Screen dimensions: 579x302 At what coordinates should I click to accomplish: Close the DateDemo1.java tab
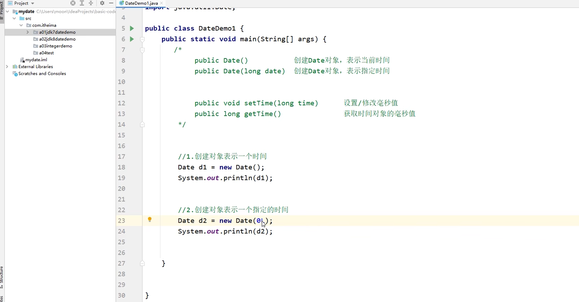click(x=162, y=3)
